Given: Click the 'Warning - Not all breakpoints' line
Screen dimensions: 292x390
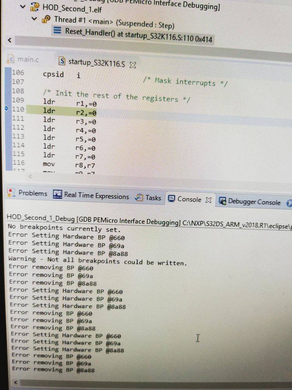Looking at the screenshot, I should click(x=97, y=261).
